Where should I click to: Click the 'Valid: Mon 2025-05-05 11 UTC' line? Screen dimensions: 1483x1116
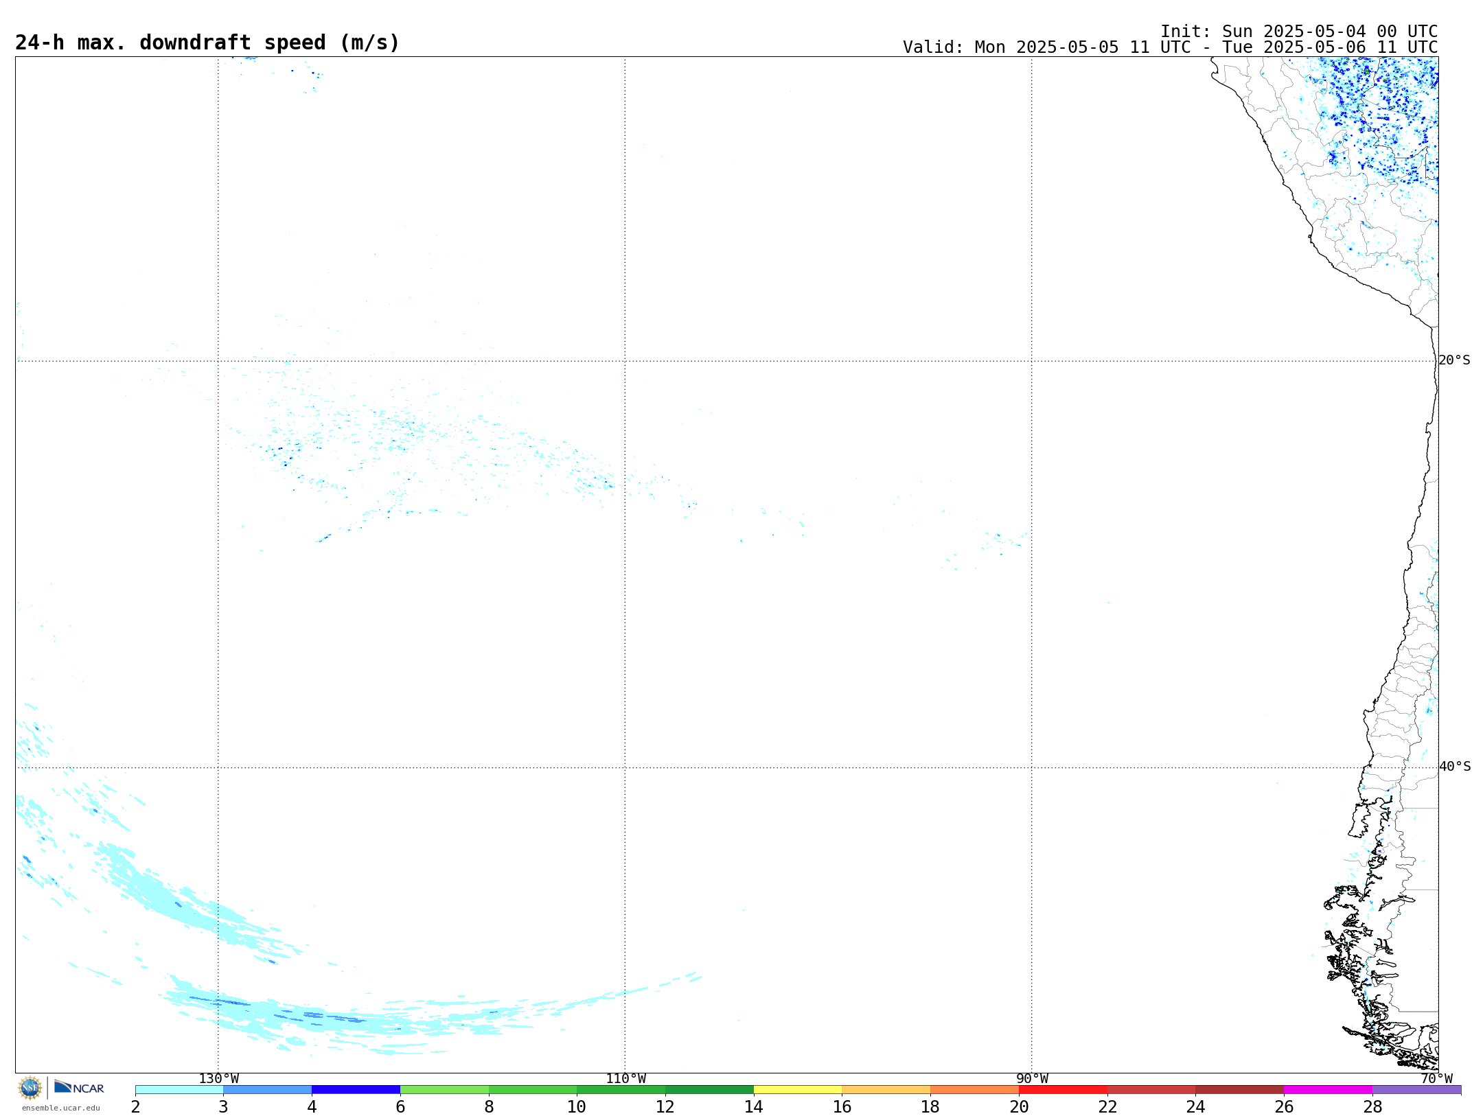point(1171,47)
